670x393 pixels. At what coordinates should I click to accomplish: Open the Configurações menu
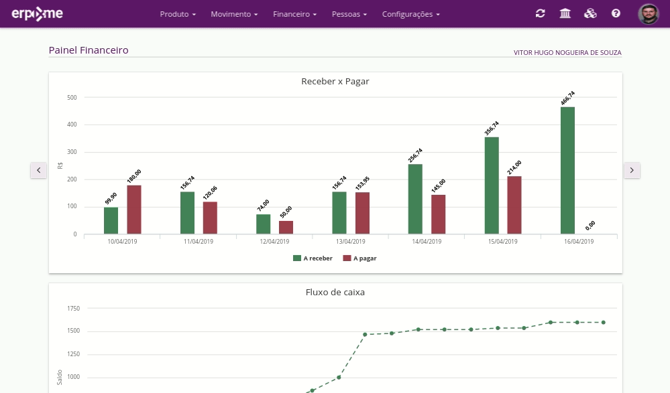[x=411, y=14]
